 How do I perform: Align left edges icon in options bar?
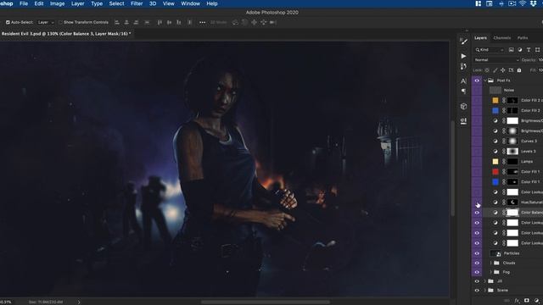[x=117, y=23]
